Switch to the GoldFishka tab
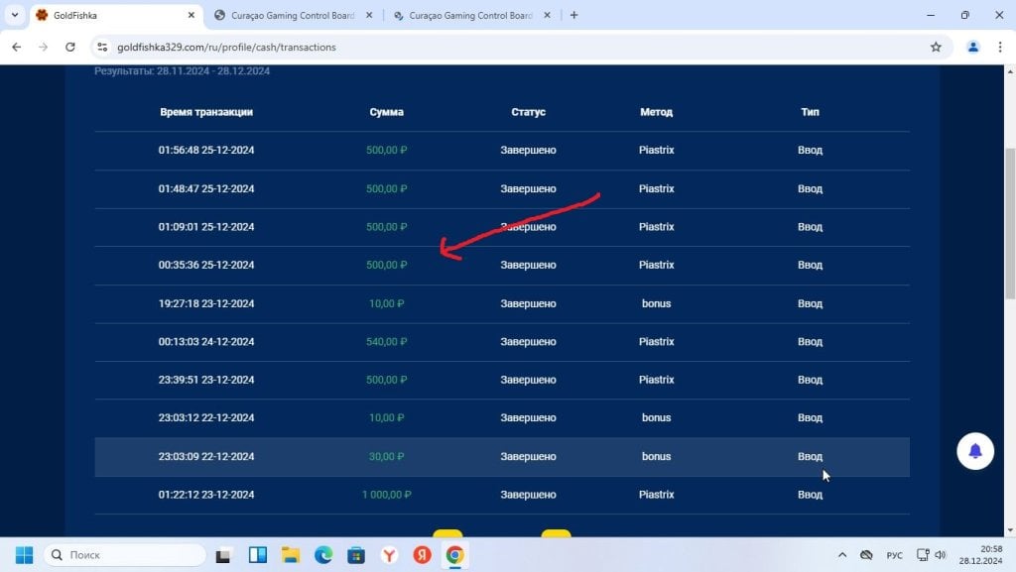Viewport: 1016px width, 572px height. click(x=117, y=15)
